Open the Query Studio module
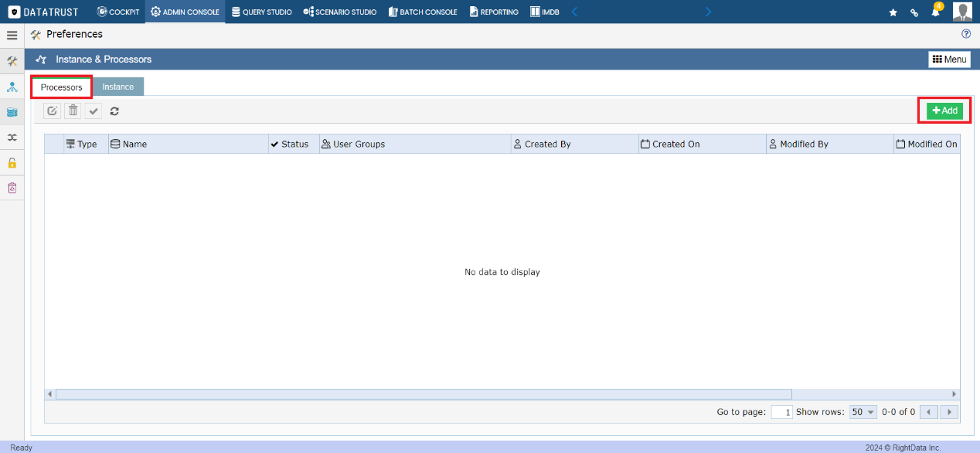This screenshot has height=453, width=980. point(262,12)
